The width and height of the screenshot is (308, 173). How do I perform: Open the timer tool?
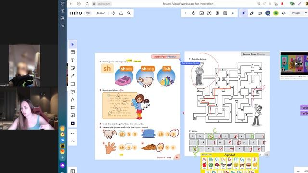(x=193, y=13)
